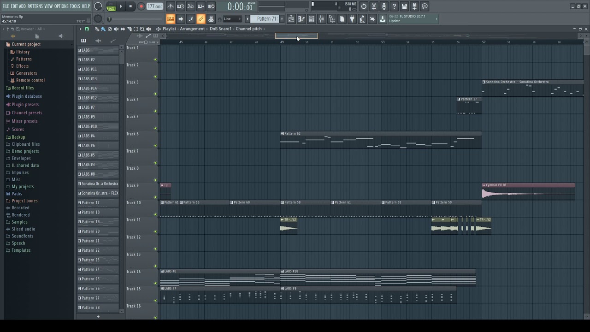This screenshot has height=332, width=590.
Task: Toggle the playlist magnet snap icon
Action: pyautogui.click(x=87, y=29)
